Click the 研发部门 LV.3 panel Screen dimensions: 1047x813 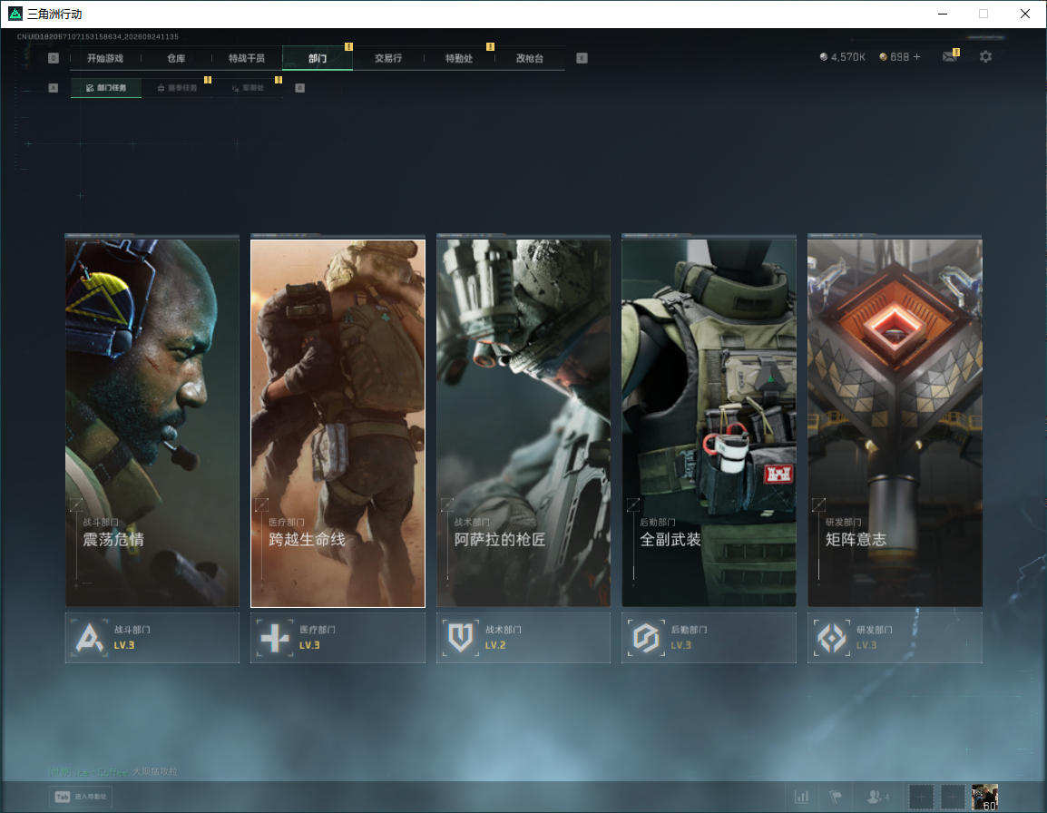click(x=895, y=638)
